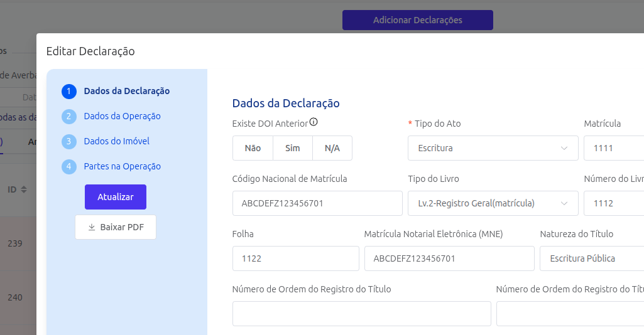Select Sim for Existe DOI Anterior
This screenshot has height=335, width=644.
click(292, 148)
